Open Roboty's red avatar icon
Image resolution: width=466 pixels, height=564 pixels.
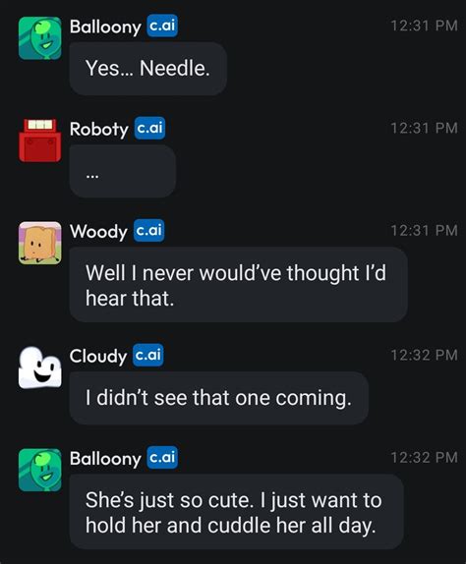(x=40, y=141)
